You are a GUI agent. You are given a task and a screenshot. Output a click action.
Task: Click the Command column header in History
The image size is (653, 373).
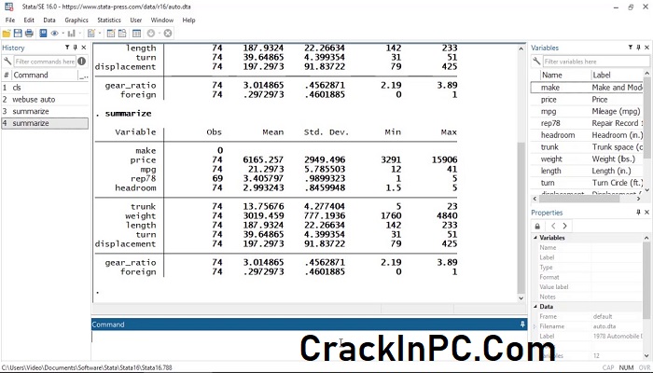coord(45,75)
